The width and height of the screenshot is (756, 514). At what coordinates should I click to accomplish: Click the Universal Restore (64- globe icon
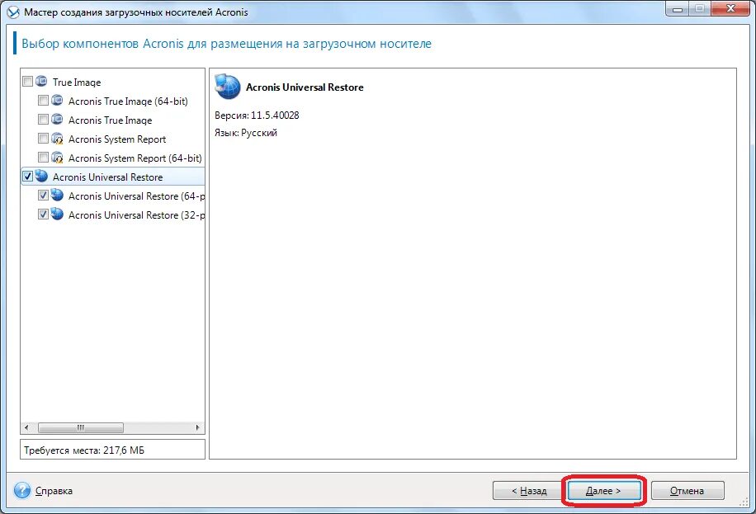[58, 195]
